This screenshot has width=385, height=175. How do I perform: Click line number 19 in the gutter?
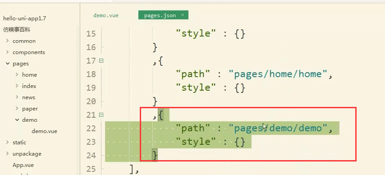(x=91, y=88)
